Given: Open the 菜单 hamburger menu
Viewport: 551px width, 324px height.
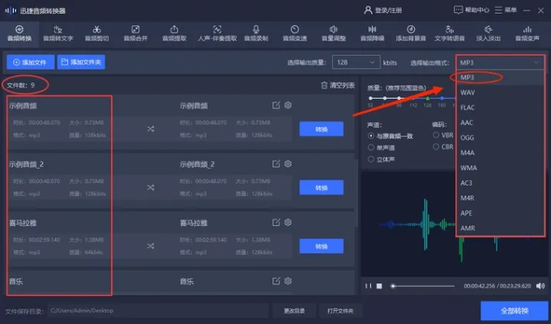Looking at the screenshot, I should pyautogui.click(x=506, y=11).
